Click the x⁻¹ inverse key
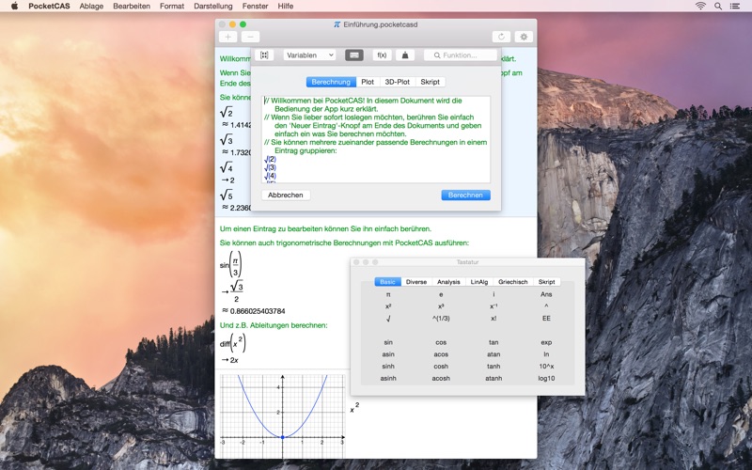Viewport: 752px width, 470px height. [x=493, y=306]
